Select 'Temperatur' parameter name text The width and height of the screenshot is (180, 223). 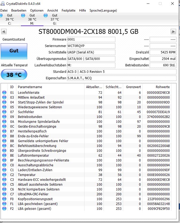coord(27,175)
